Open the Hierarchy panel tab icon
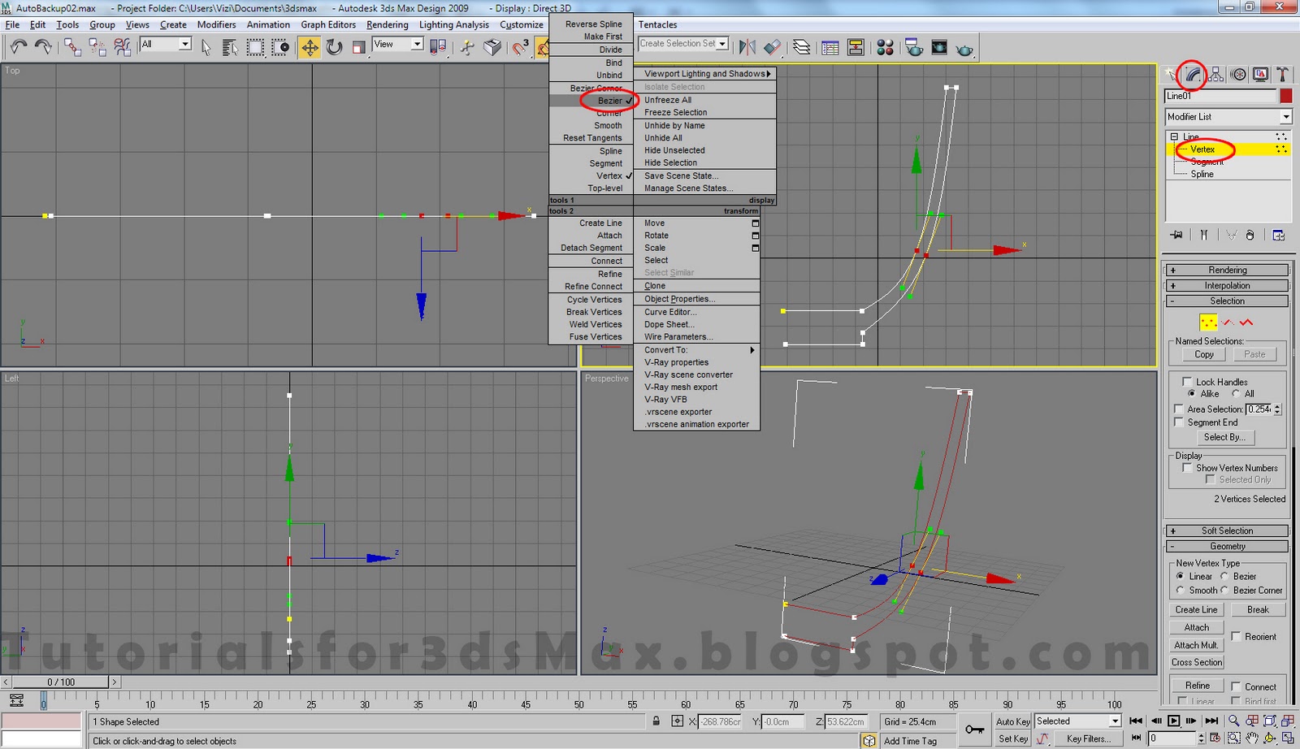Screen dimensions: 1300x749 (x=1215, y=75)
